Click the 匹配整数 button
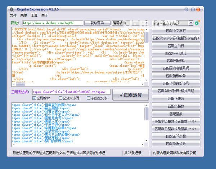 coord(176,114)
